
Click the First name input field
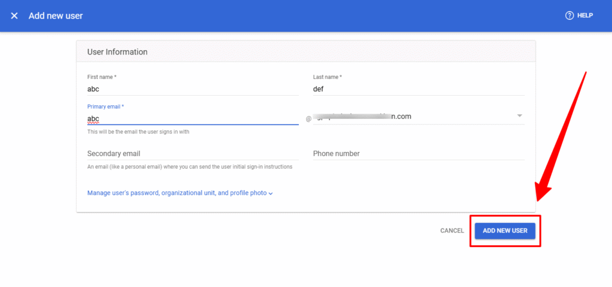[x=192, y=88]
